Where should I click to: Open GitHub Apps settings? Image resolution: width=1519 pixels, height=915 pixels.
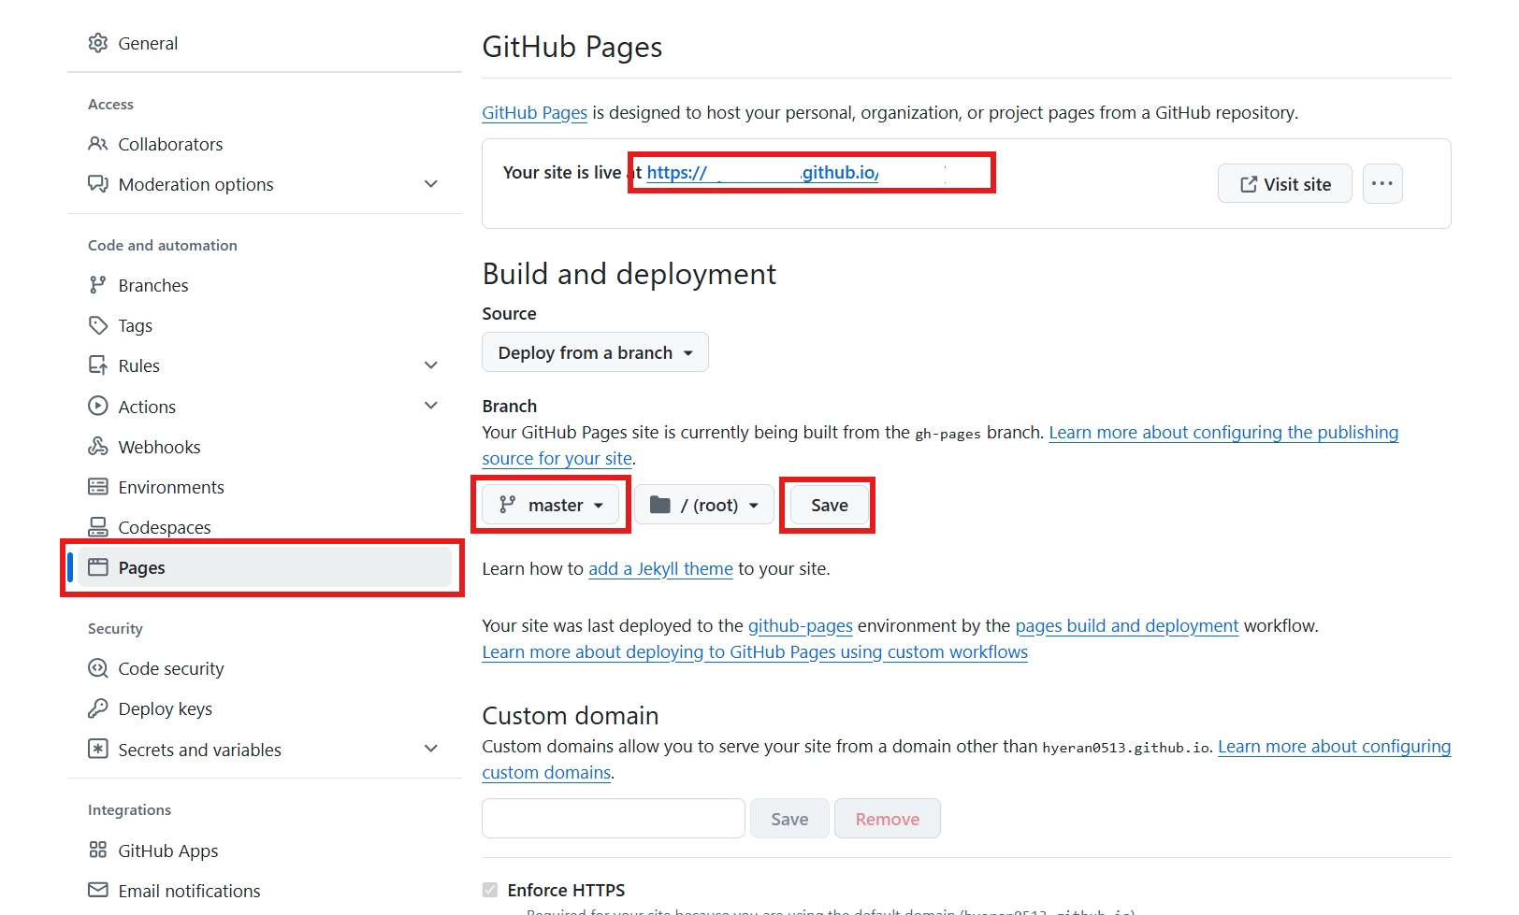[265, 850]
